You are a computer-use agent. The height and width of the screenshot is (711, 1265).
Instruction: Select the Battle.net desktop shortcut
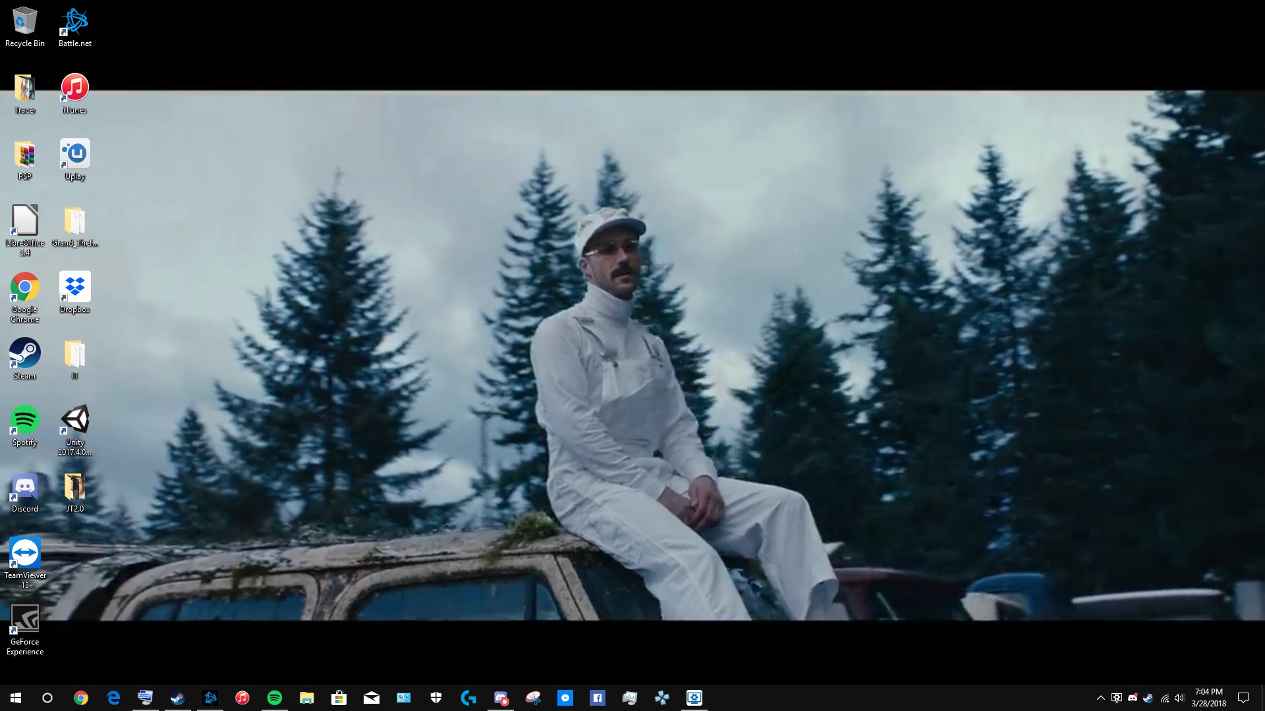(74, 28)
